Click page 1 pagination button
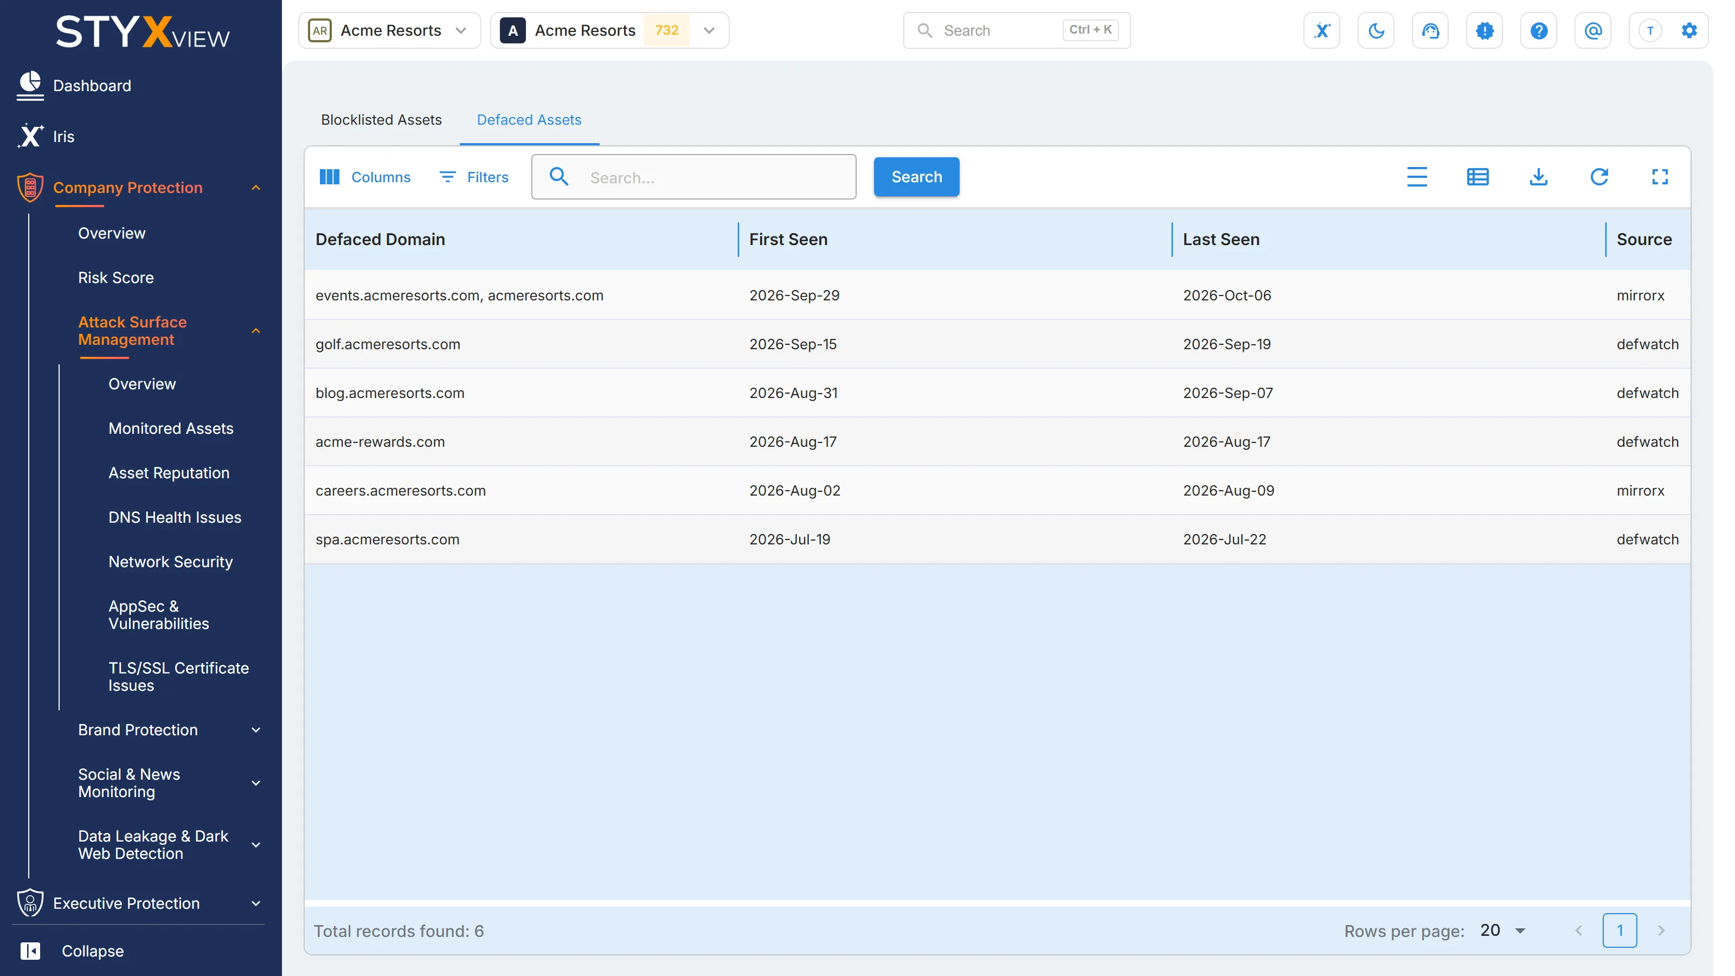 point(1619,931)
